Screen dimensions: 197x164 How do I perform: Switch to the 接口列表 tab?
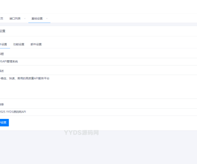pos(15,18)
